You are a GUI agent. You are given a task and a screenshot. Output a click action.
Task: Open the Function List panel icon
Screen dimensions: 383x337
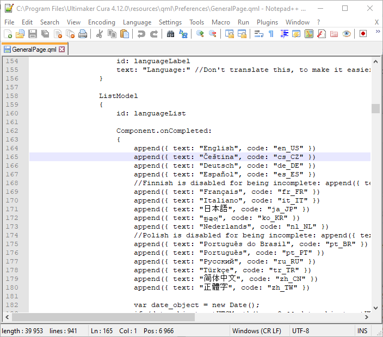(x=322, y=34)
